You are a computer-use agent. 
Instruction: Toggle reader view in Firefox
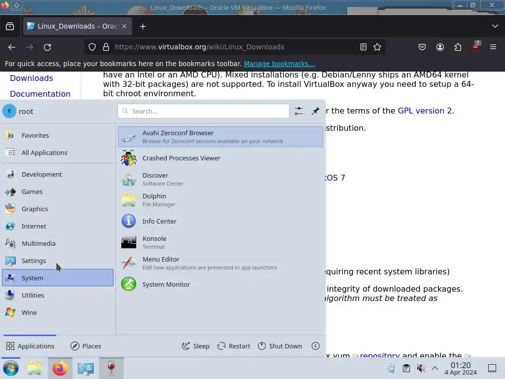363,47
